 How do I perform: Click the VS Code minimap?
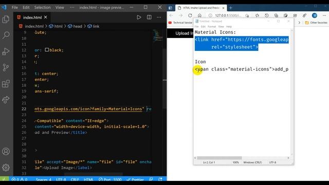pyautogui.click(x=158, y=35)
